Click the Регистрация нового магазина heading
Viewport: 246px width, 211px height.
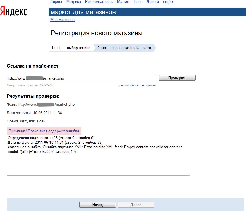pos(96,33)
